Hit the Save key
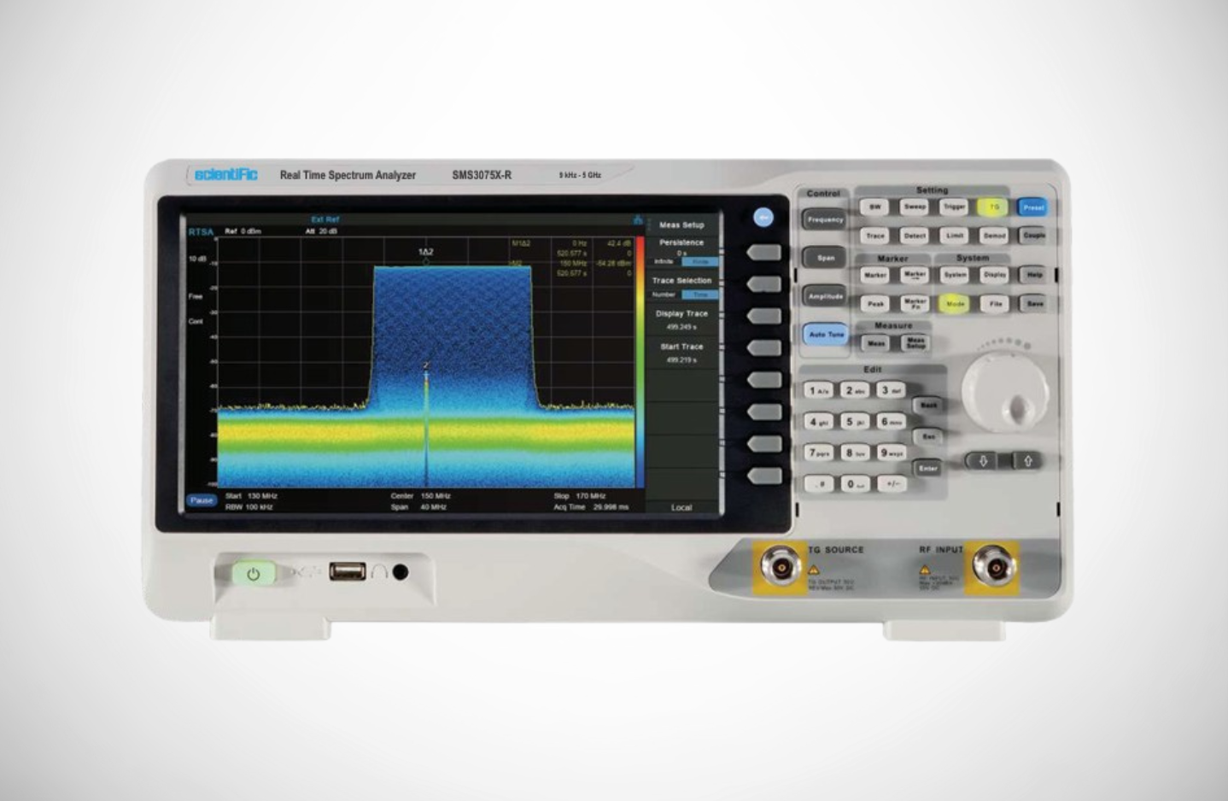The image size is (1228, 801). [x=1034, y=303]
